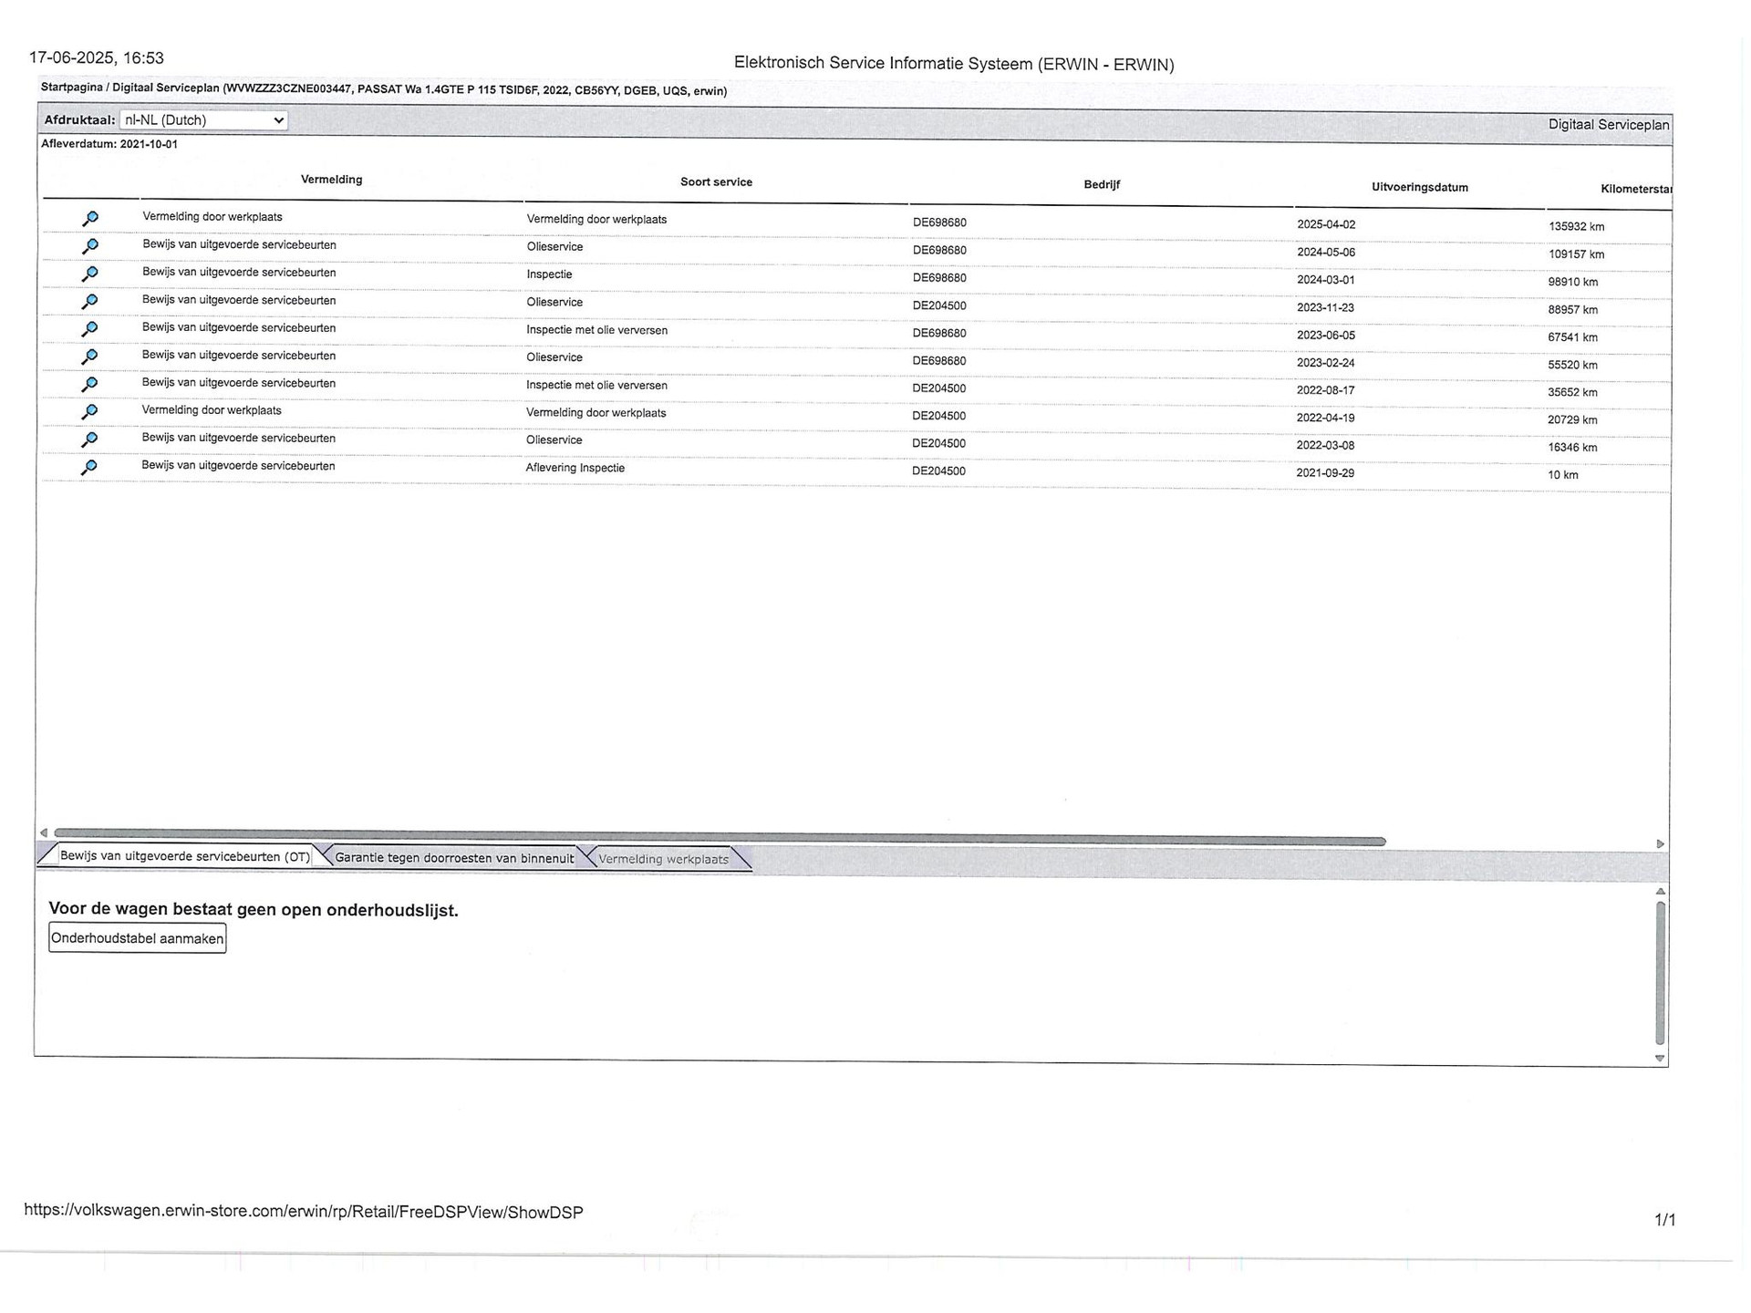1751x1313 pixels.
Task: Click magnifier icon for 2024-05-06 Olieservice
Action: click(90, 246)
